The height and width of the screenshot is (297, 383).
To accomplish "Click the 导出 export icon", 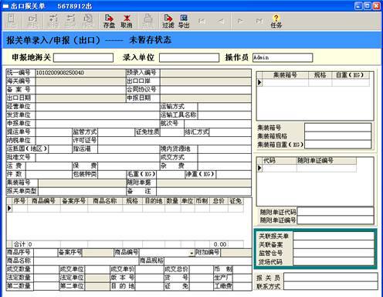I will [x=184, y=21].
